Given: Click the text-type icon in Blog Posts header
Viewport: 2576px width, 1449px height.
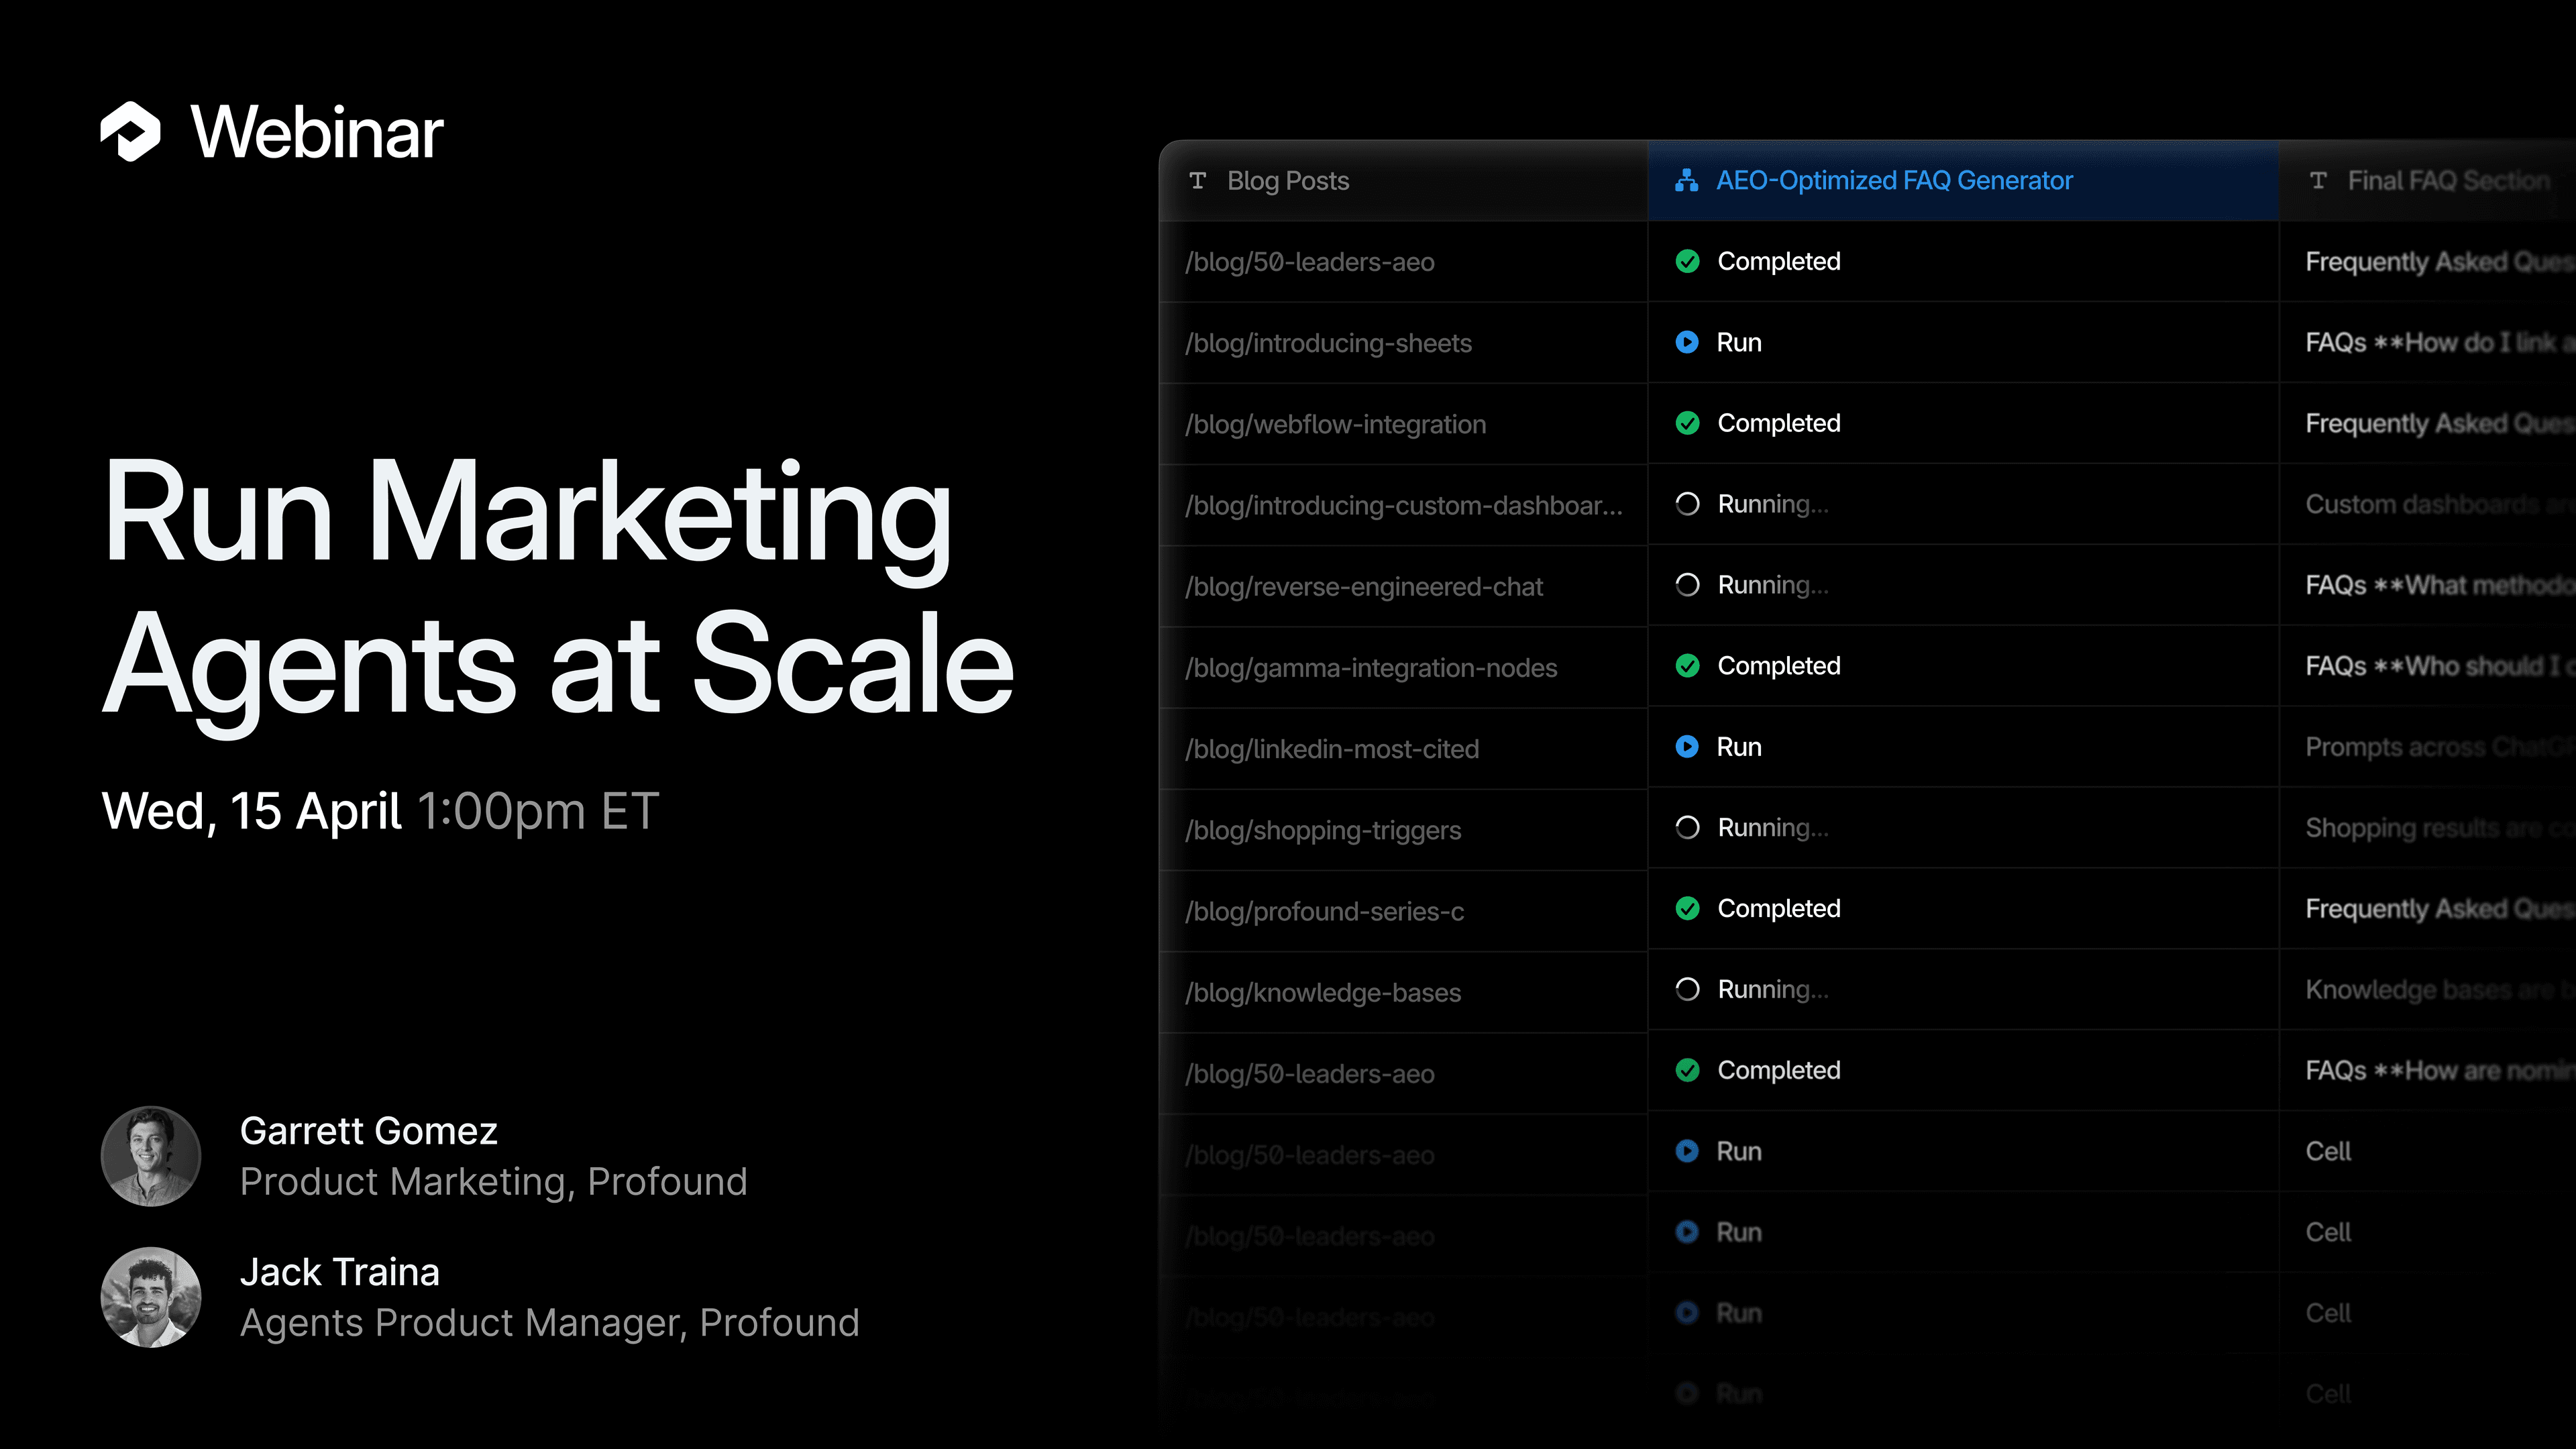Looking at the screenshot, I should pos(1197,181).
